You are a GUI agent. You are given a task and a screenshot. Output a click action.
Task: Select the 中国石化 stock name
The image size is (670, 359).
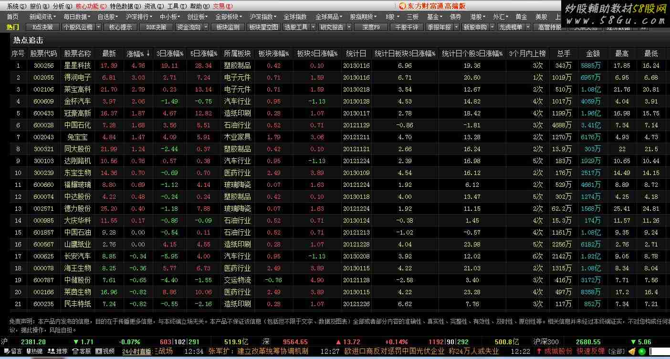[77, 125]
